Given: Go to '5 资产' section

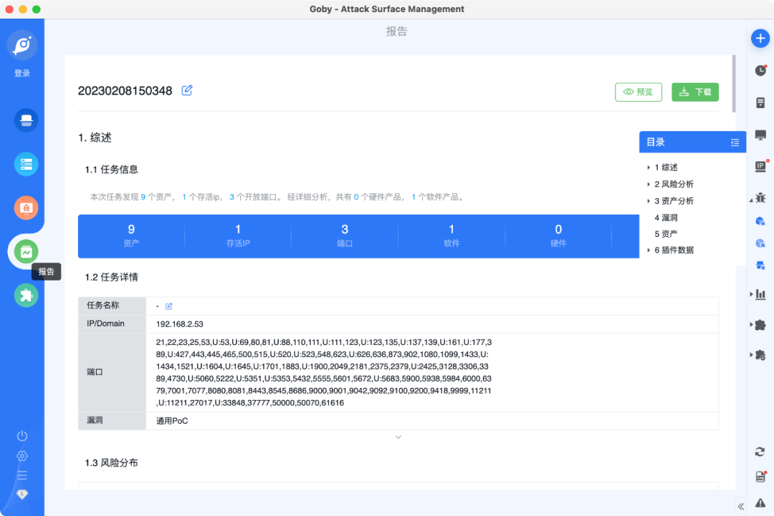Looking at the screenshot, I should (x=666, y=233).
